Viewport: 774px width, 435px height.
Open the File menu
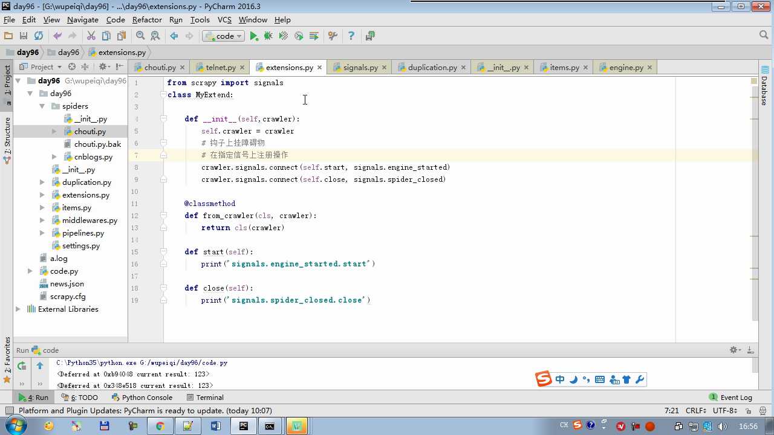pyautogui.click(x=9, y=20)
